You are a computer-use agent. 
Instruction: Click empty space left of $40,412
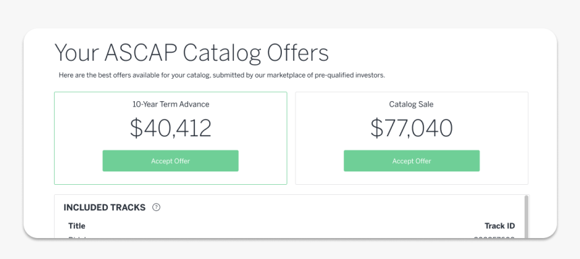pos(92,128)
